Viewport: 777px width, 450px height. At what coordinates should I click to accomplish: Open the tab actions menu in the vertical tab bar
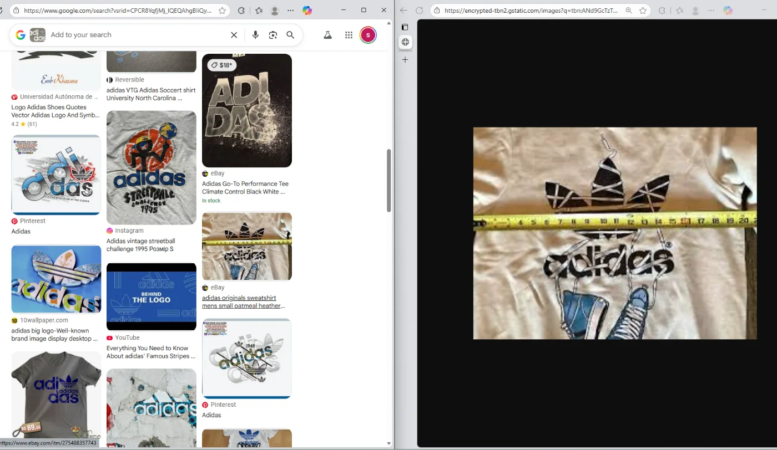pos(405,27)
